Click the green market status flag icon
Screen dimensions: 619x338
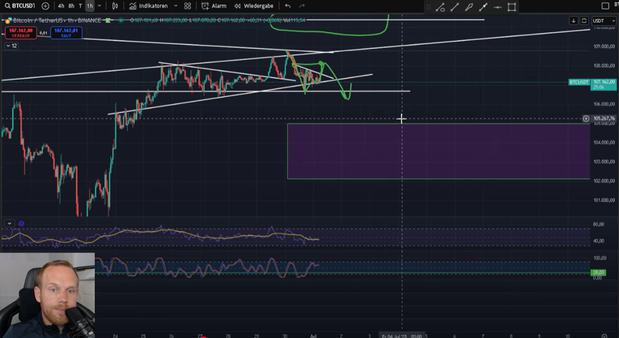pyautogui.click(x=108, y=20)
